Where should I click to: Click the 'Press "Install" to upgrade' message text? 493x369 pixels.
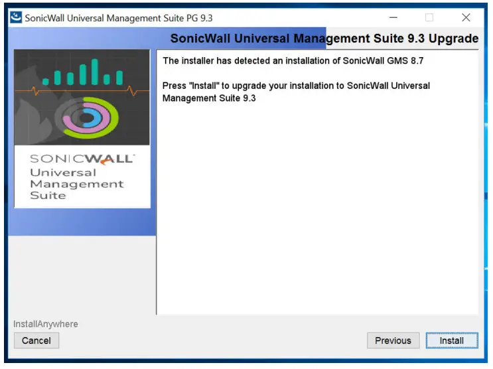pos(296,92)
